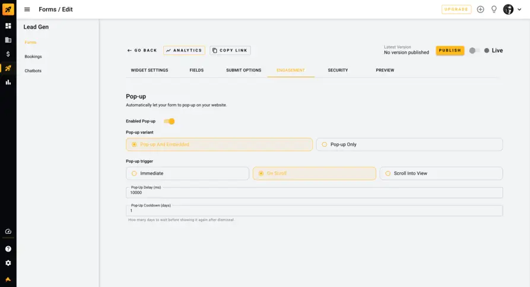Click the Upgrade button
Viewport: 530px width, 287px height.
click(456, 9)
